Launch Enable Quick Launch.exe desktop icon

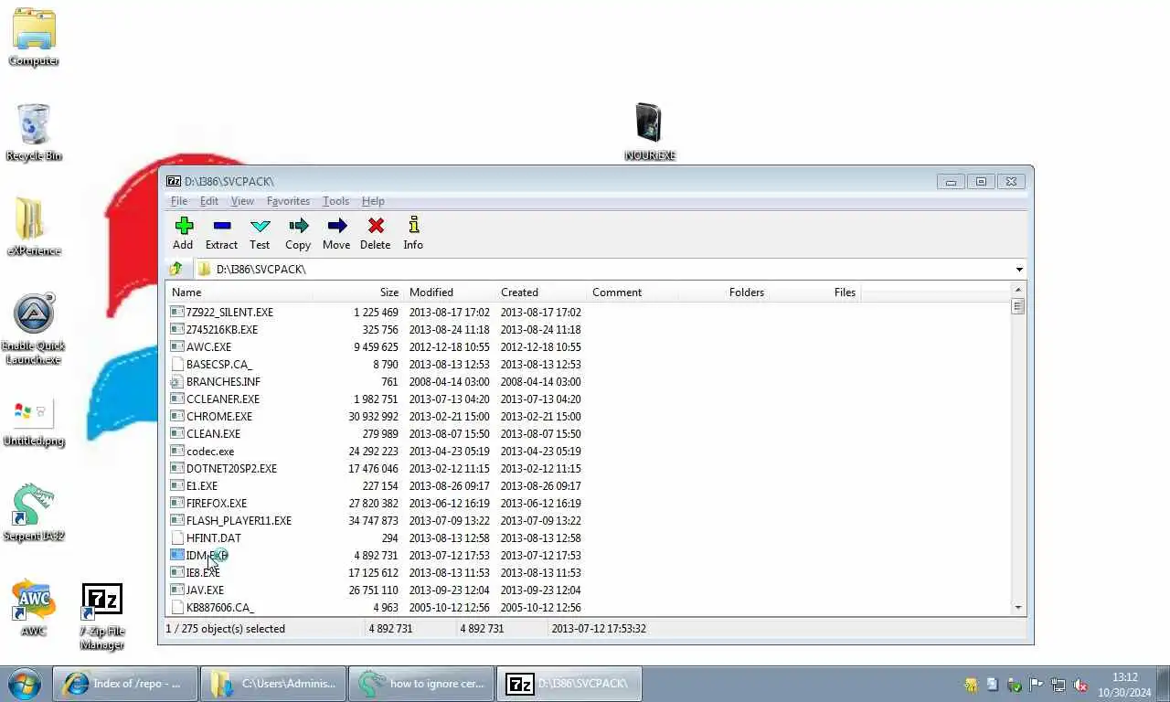click(34, 329)
